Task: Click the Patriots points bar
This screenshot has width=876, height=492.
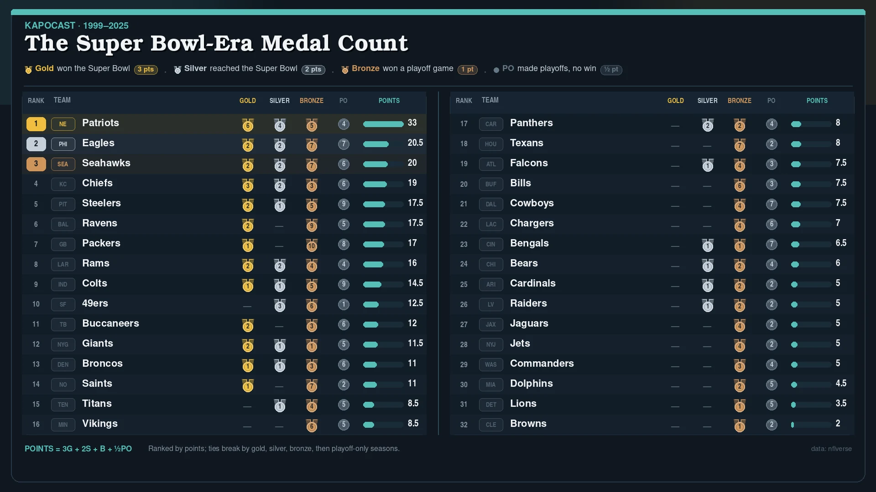Action: (x=383, y=124)
